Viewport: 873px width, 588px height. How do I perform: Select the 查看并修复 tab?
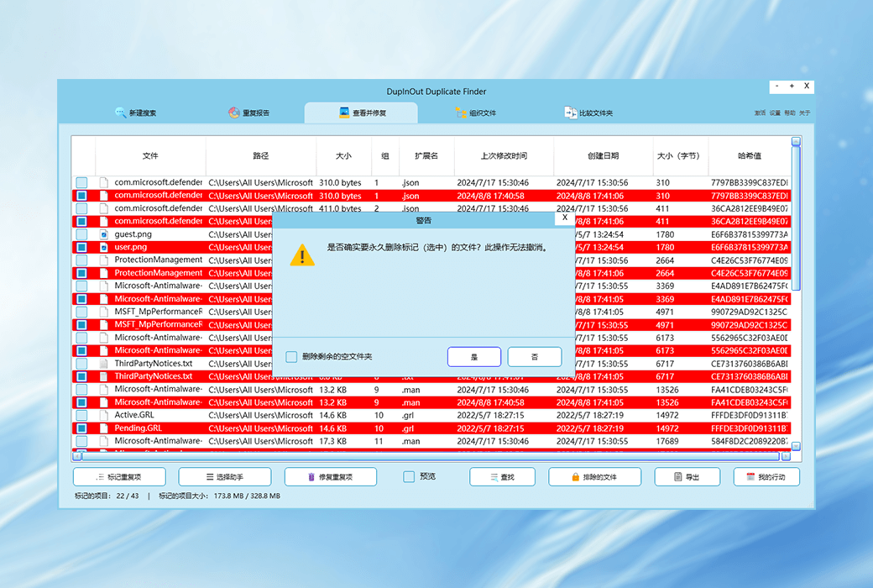361,113
